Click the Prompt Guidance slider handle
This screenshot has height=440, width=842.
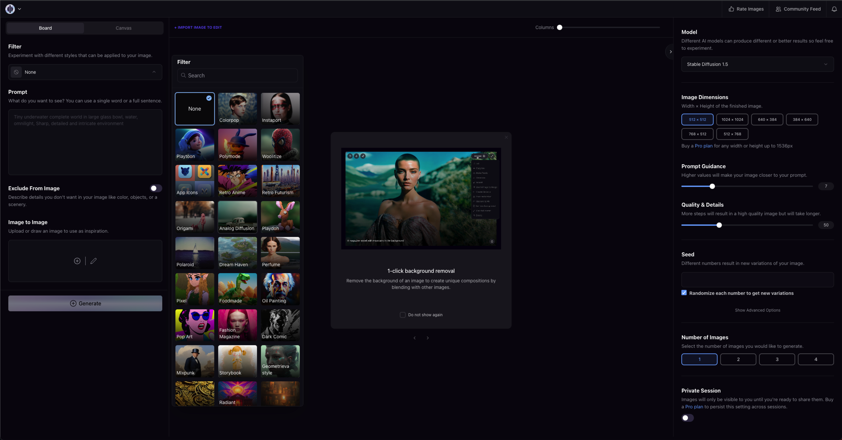(712, 186)
